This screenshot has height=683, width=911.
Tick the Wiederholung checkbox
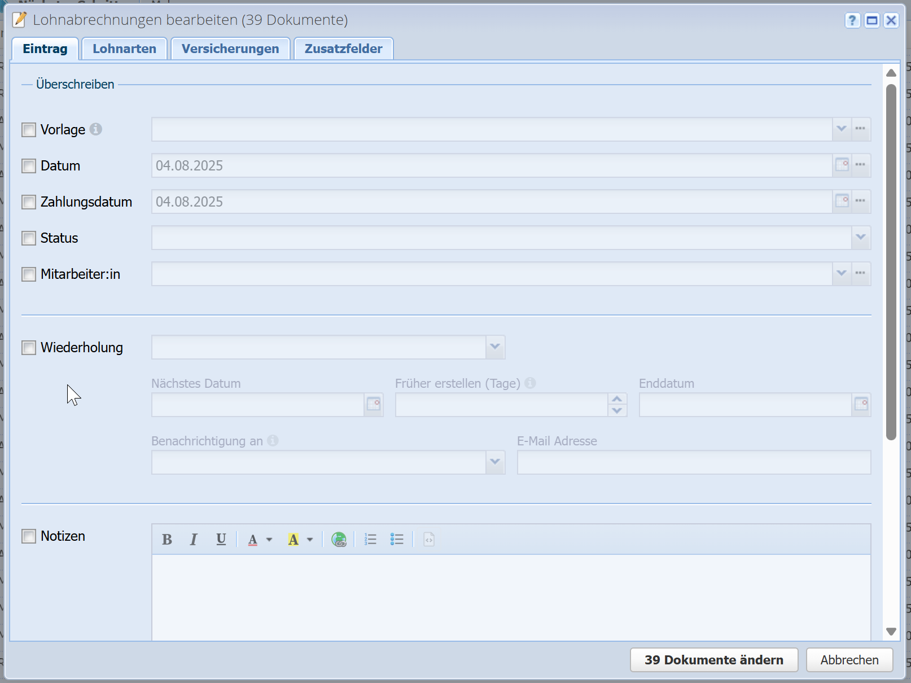(29, 348)
